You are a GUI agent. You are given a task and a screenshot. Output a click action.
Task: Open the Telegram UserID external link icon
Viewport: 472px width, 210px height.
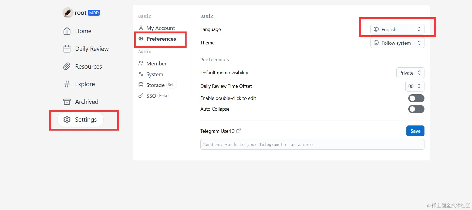[239, 131]
